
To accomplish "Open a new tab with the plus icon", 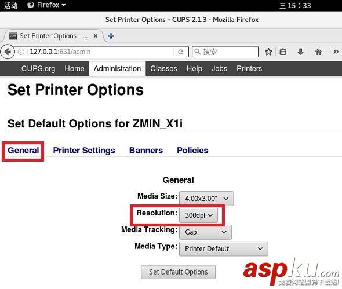I will point(111,36).
